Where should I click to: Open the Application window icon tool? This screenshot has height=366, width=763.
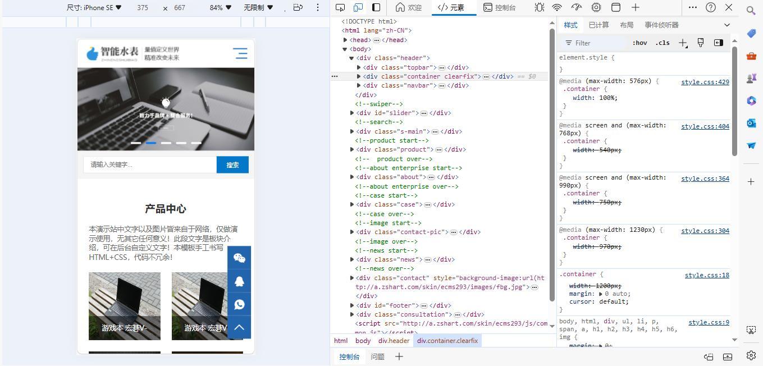click(616, 7)
